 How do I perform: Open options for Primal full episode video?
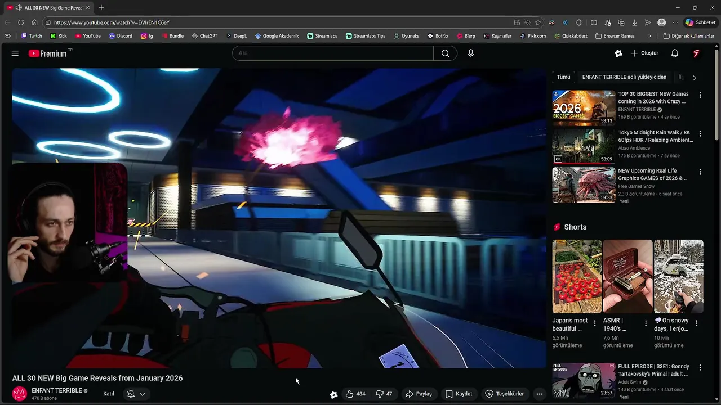click(x=700, y=367)
